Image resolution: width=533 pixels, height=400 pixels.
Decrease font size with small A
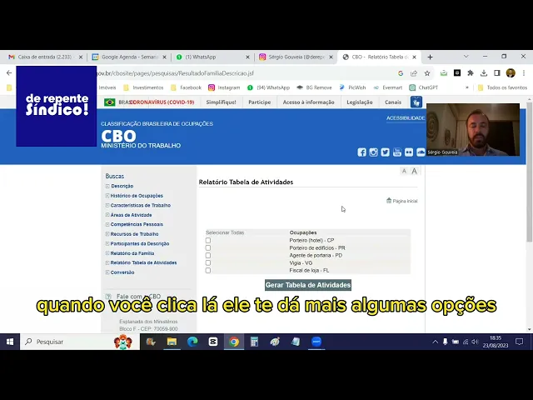404,171
